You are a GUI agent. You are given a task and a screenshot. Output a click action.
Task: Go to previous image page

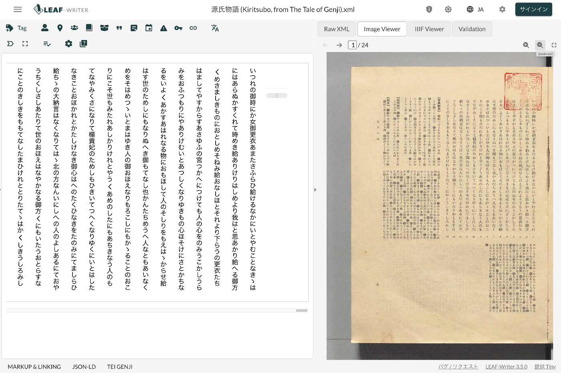[325, 45]
